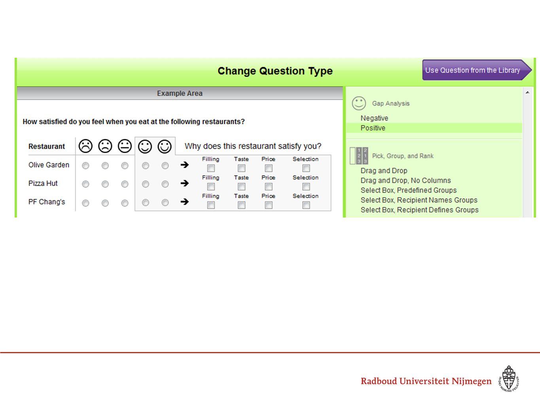Viewport: 540px width, 405px height.
Task: Check Price box for Olive Garden
Action: tap(269, 168)
